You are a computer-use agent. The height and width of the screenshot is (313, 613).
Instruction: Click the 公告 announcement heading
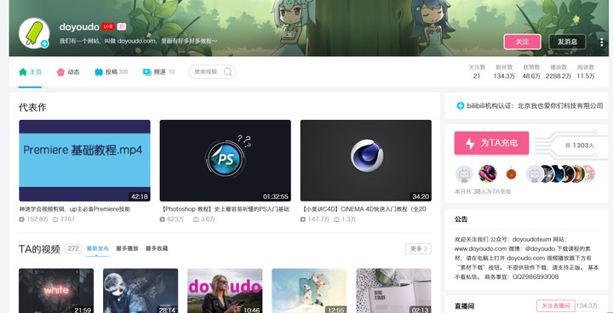tap(461, 219)
